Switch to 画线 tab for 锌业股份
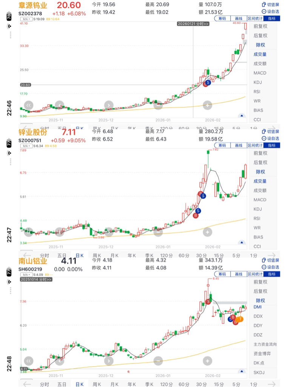This screenshot has height=387, width=290. tap(239, 145)
